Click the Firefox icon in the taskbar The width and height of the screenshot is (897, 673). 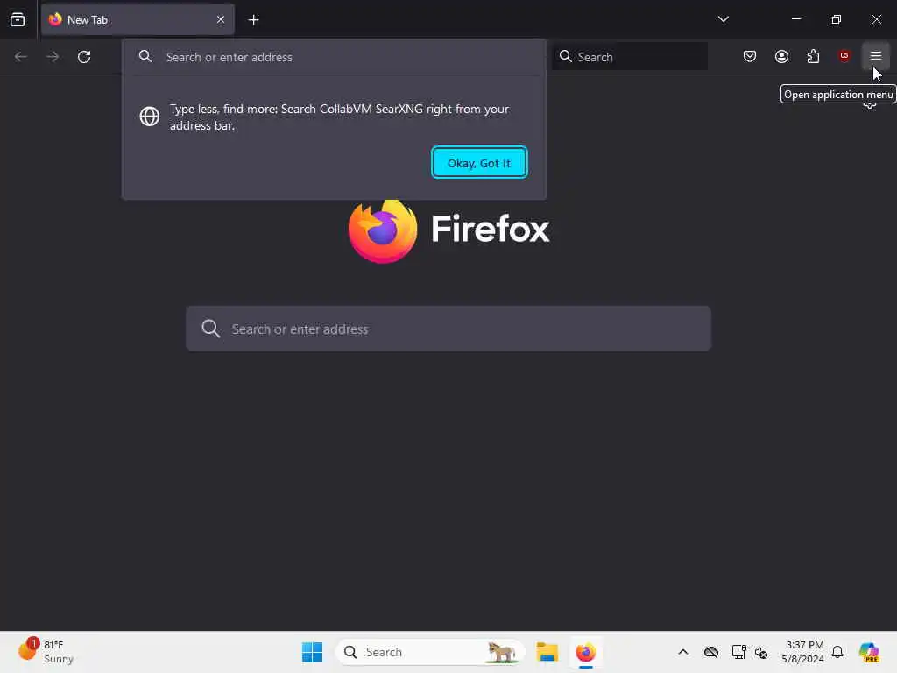[585, 652]
